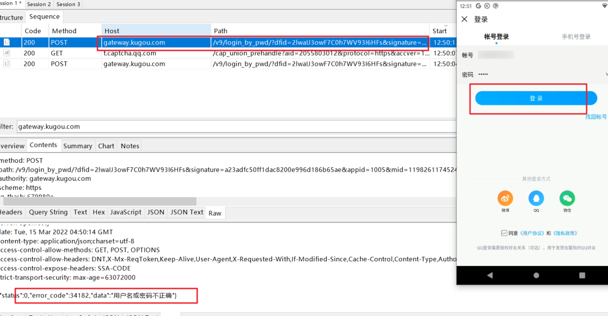Click the Google G status bar icon
The image size is (608, 316).
(479, 6)
